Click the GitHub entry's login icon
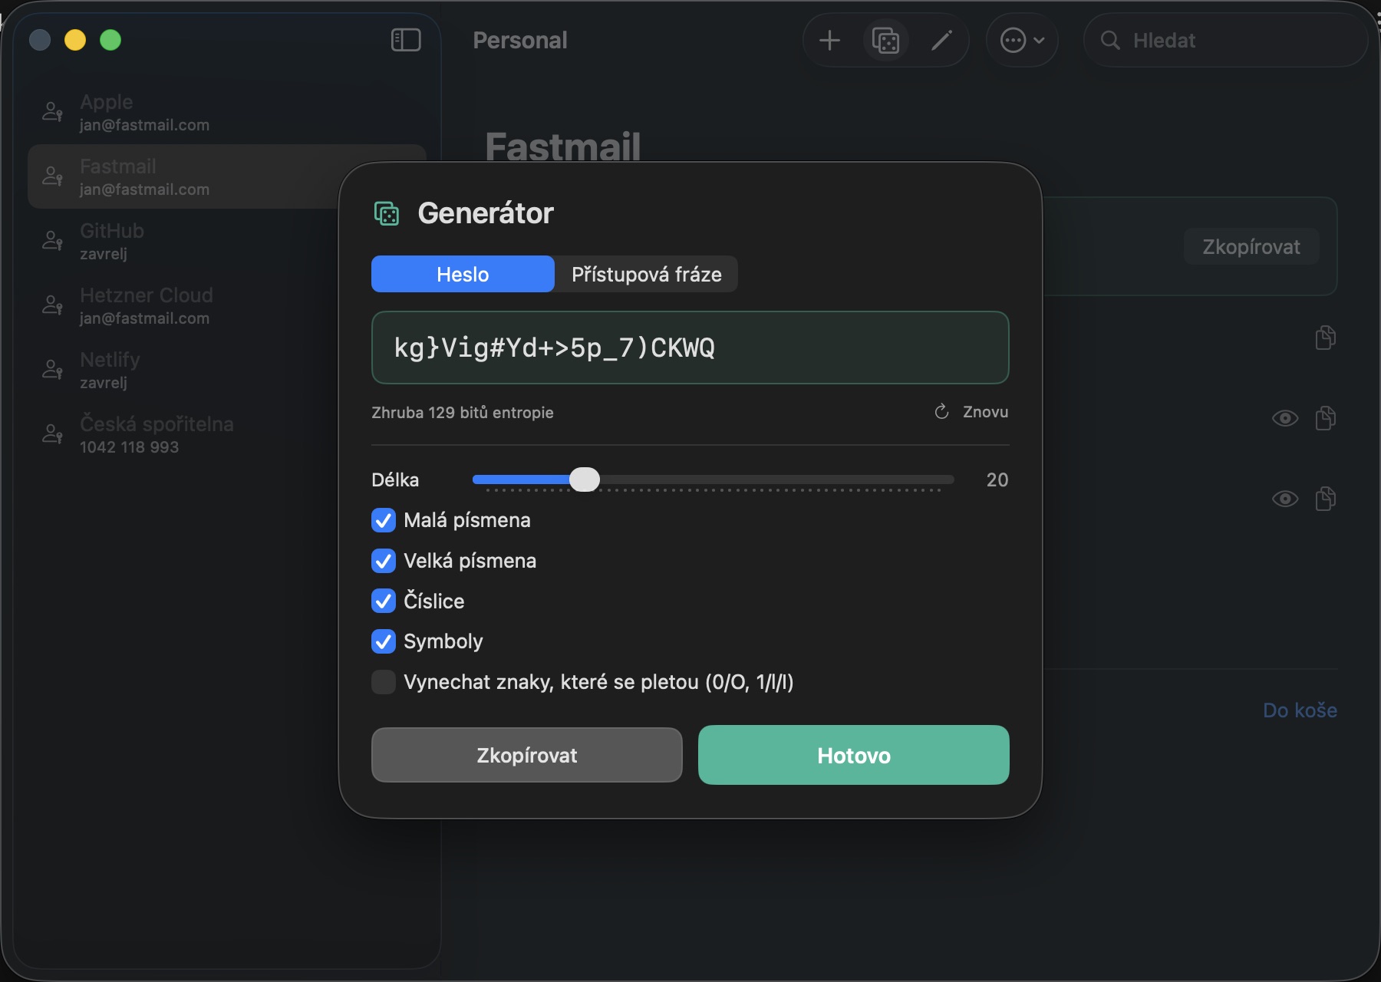Viewport: 1381px width, 982px height. tap(52, 241)
